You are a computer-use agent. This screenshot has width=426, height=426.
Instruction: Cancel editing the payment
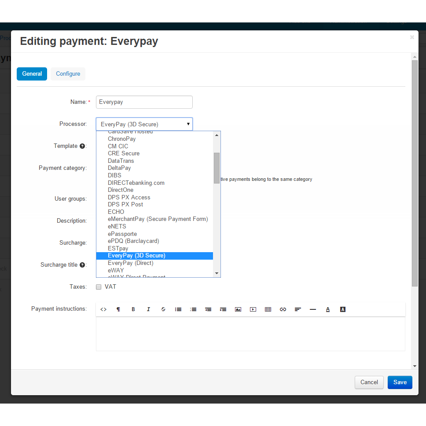pos(369,382)
